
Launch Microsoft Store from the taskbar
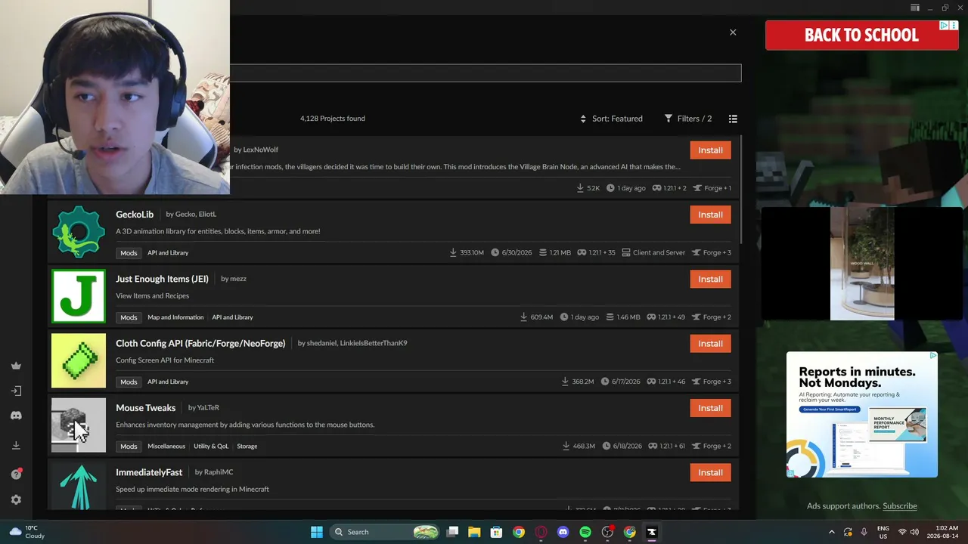[496, 532]
